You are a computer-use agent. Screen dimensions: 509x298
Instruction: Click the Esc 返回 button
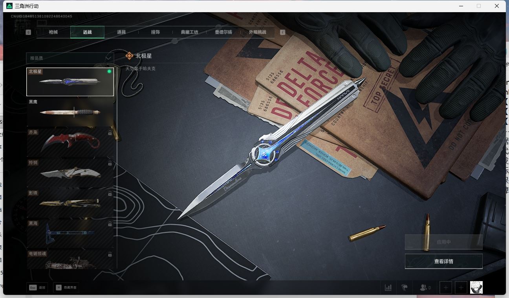(37, 287)
